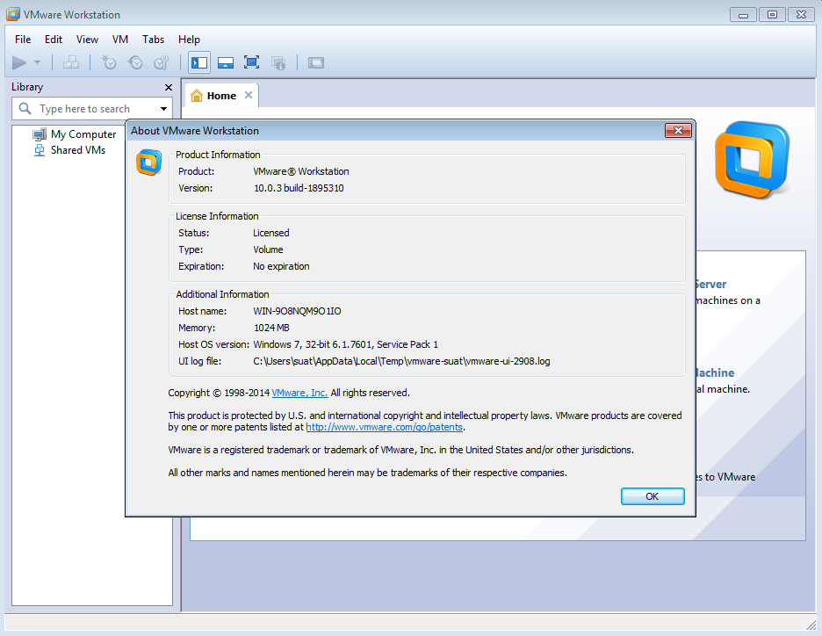This screenshot has width=822, height=636.
Task: Toggle the Library panel visibility
Action: coord(198,62)
